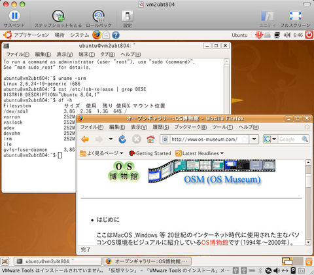Open the システム (System) menu
This screenshot has height=275, width=314.
click(x=79, y=35)
